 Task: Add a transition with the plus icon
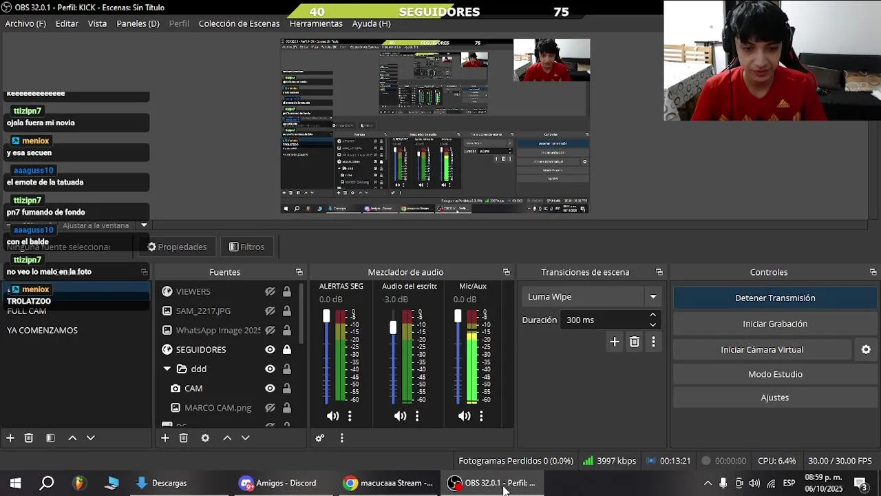[x=615, y=342]
